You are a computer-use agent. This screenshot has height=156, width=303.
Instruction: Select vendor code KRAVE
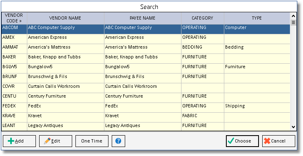point(9,116)
